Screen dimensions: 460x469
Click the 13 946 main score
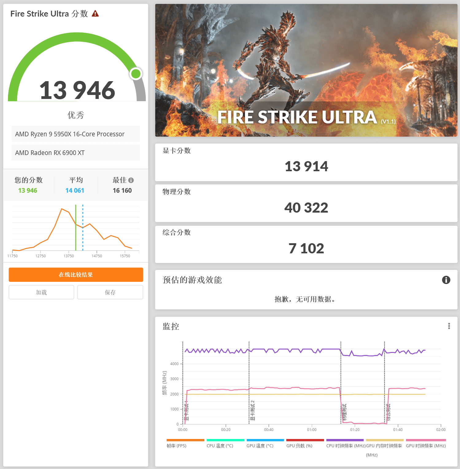coord(77,90)
